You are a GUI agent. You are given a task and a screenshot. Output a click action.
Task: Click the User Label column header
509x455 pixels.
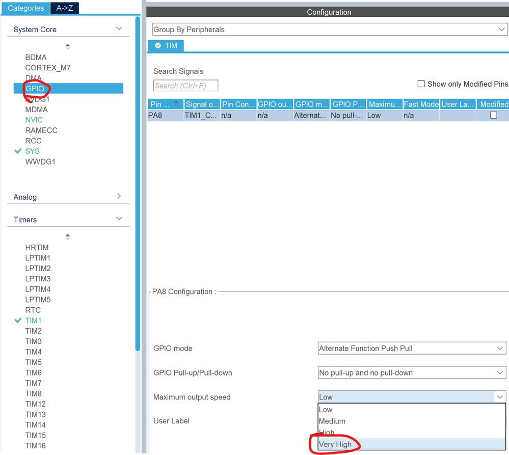[x=458, y=104]
